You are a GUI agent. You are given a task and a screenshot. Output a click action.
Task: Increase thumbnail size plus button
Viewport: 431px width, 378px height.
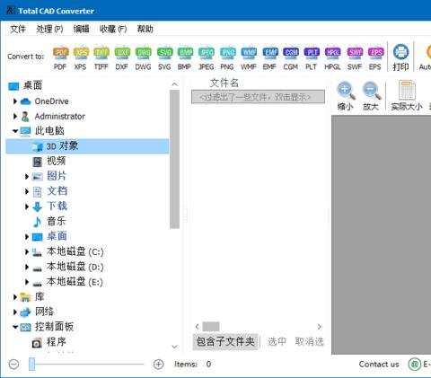158,365
